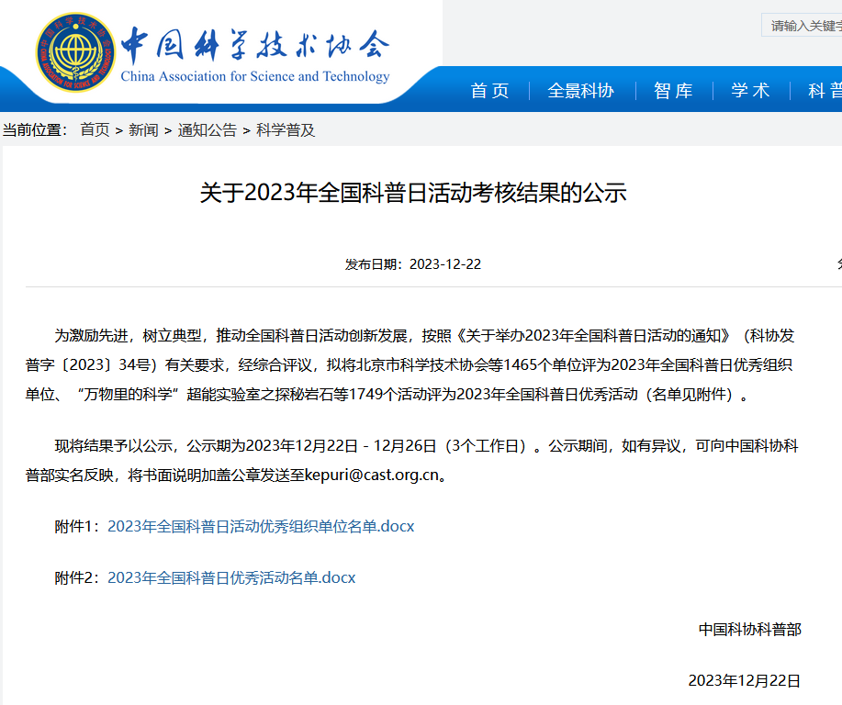Download 2023年全国科普日活动优秀组织单位名单.docx attachment
The width and height of the screenshot is (842, 705).
pos(261,526)
